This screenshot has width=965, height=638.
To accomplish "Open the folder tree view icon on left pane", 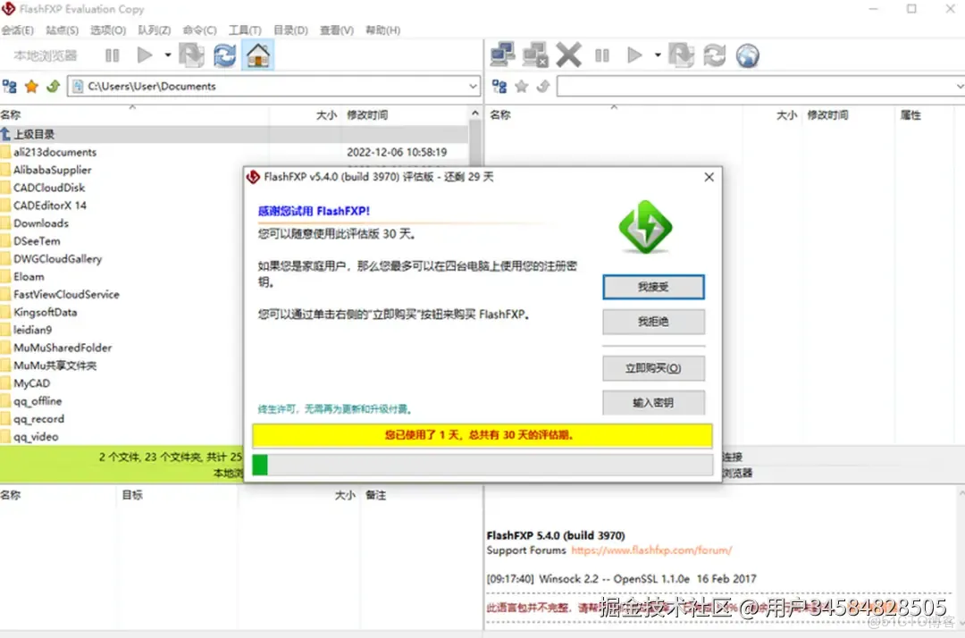I will (11, 86).
